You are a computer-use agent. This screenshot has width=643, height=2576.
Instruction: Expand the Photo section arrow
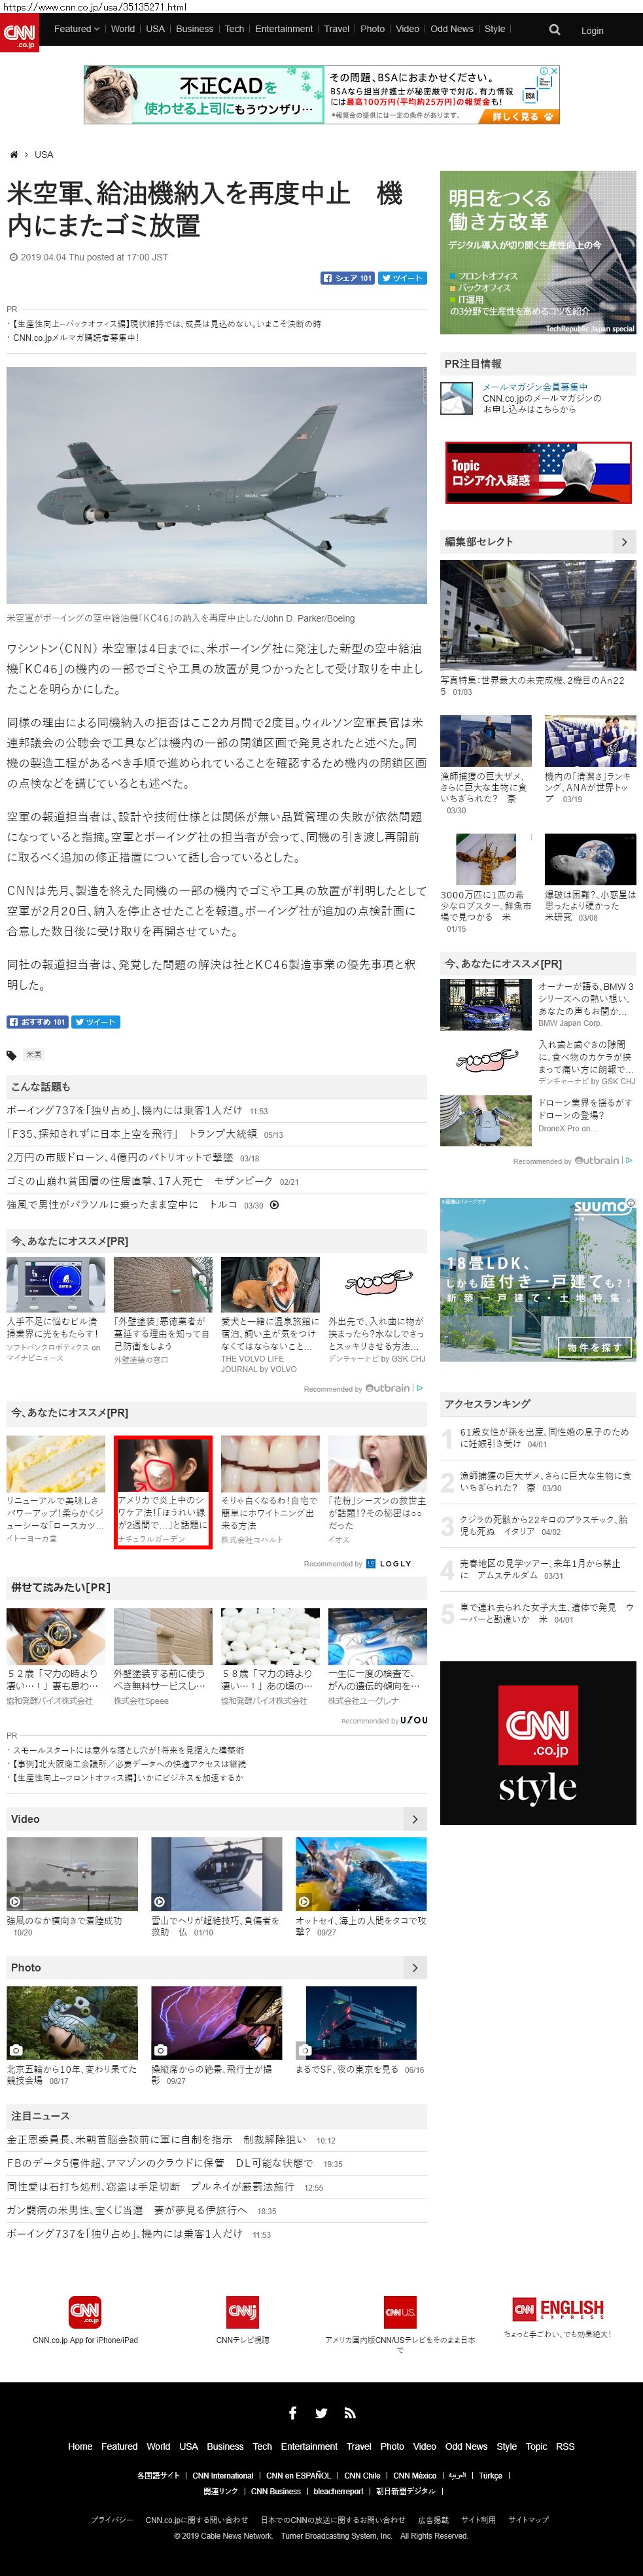[x=415, y=1967]
